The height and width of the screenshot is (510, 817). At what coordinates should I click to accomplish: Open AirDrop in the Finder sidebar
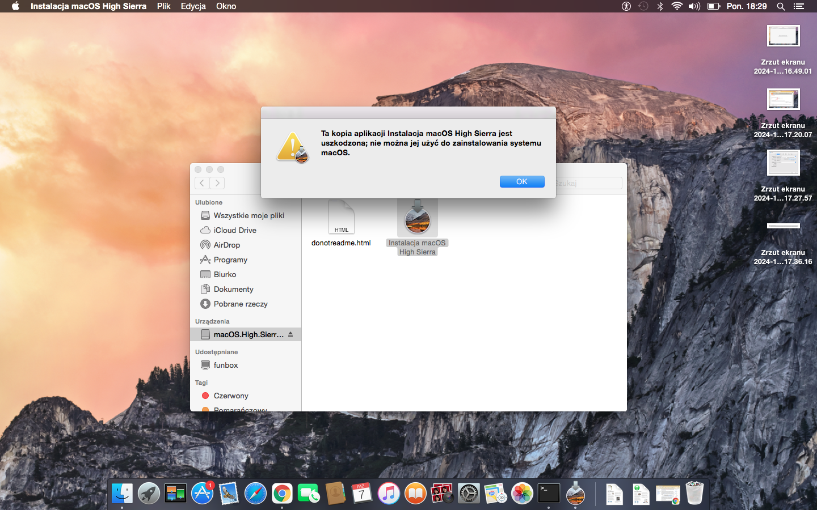(226, 245)
